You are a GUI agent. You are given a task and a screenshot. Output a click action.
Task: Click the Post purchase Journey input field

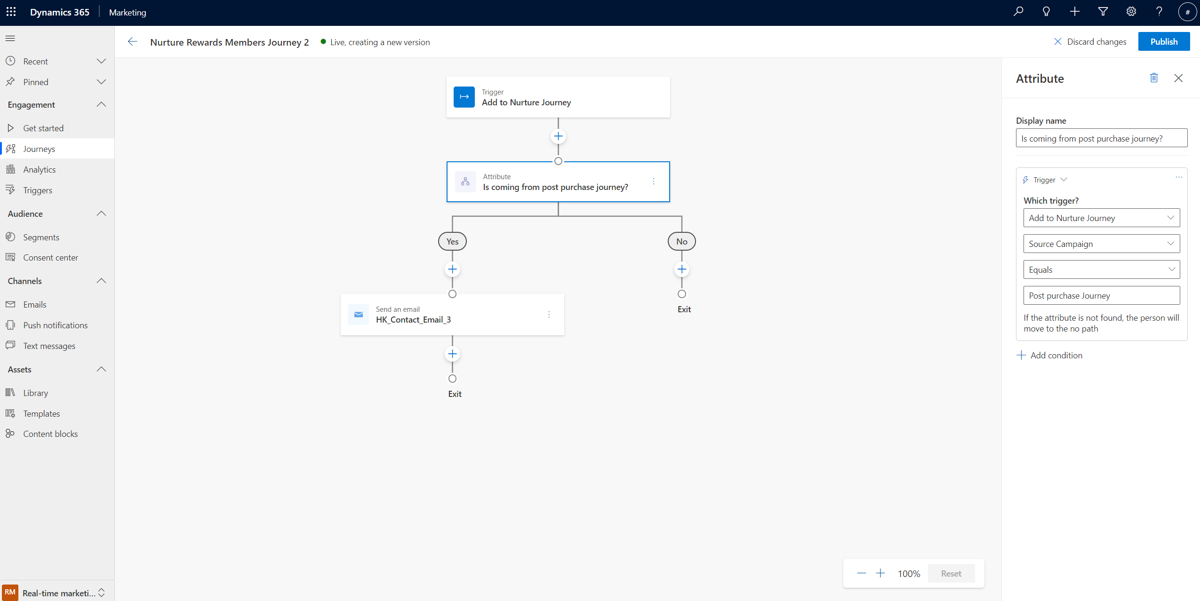click(x=1102, y=295)
